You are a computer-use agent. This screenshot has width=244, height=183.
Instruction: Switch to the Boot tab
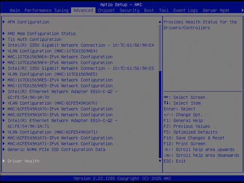(x=149, y=10)
